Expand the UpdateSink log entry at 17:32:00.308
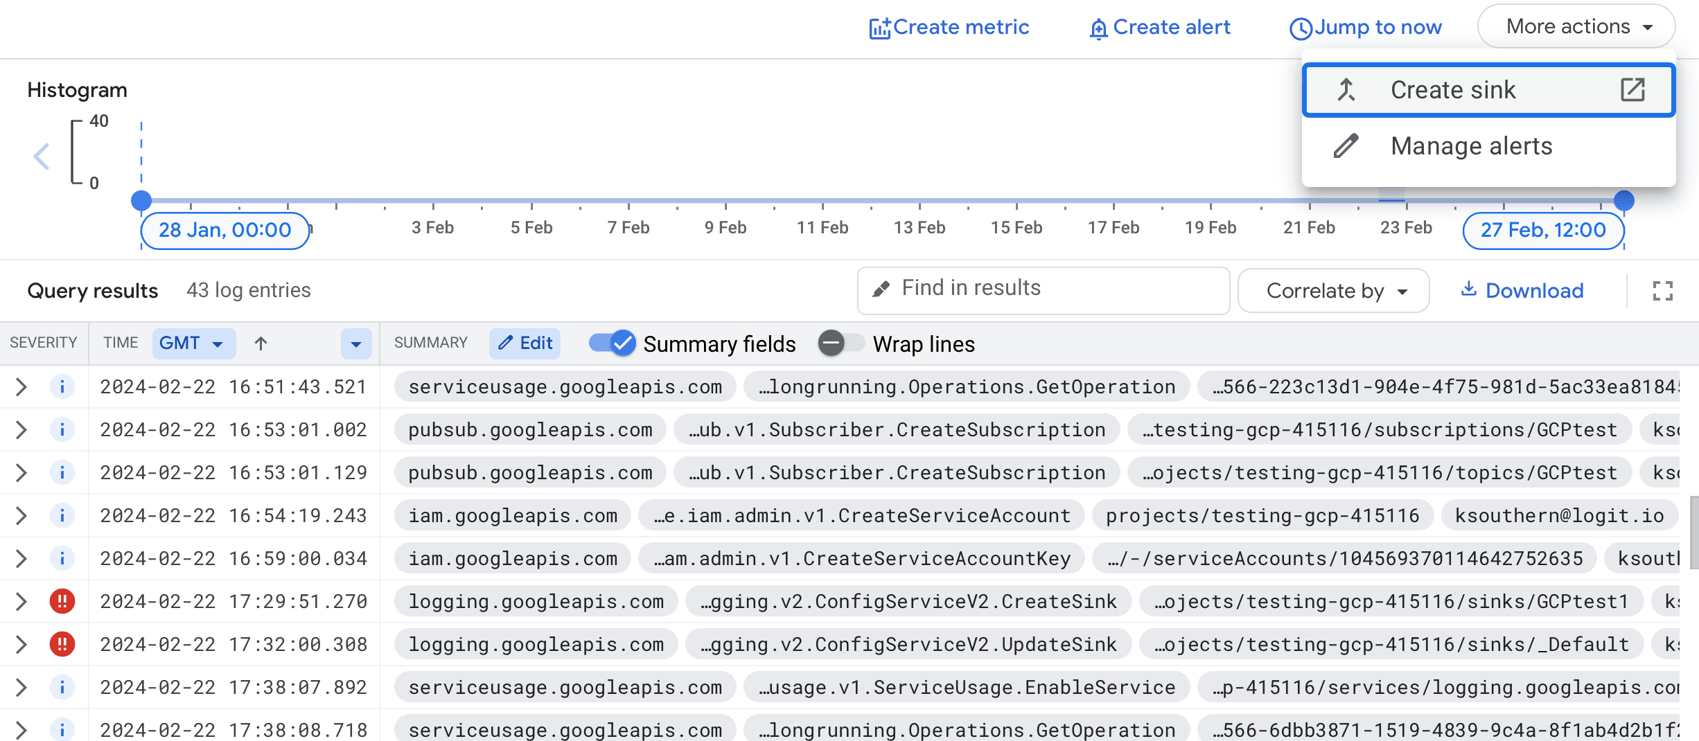Image resolution: width=1699 pixels, height=741 pixels. point(21,644)
